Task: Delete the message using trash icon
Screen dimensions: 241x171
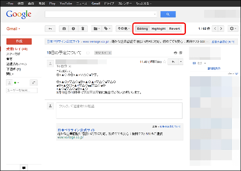Action: tap(83, 29)
